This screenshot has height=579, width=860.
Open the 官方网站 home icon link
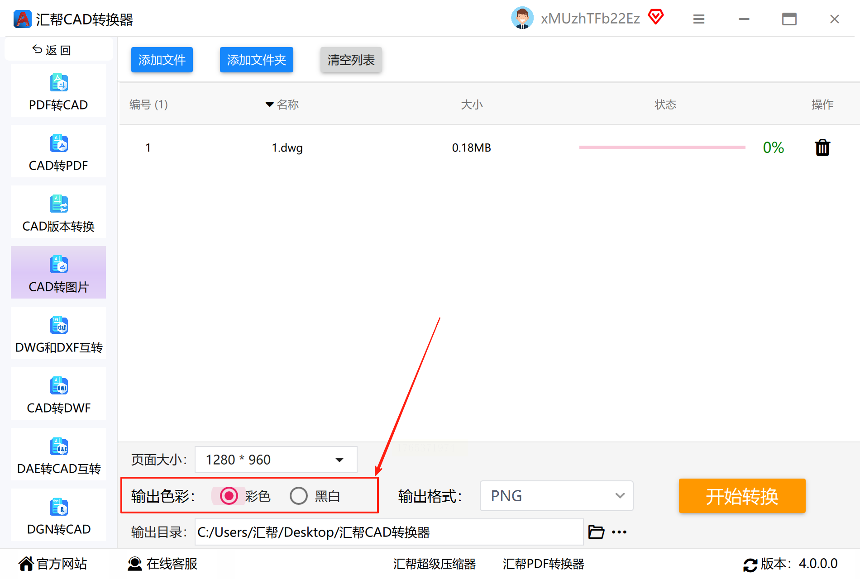(x=26, y=564)
